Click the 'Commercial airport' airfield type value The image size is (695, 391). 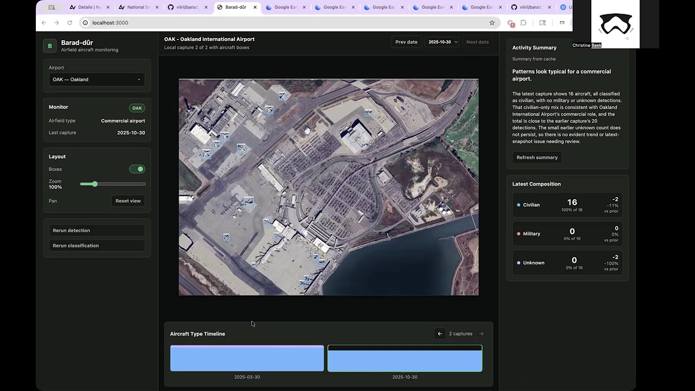(123, 121)
